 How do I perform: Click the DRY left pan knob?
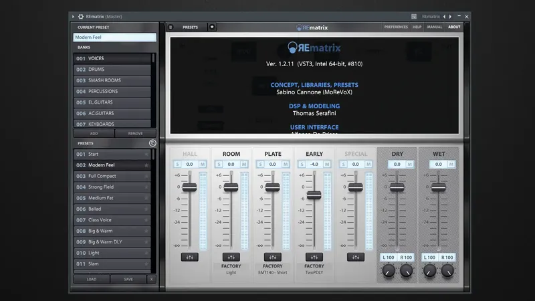[x=389, y=271]
